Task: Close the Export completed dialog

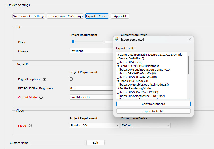Action: (x=190, y=39)
